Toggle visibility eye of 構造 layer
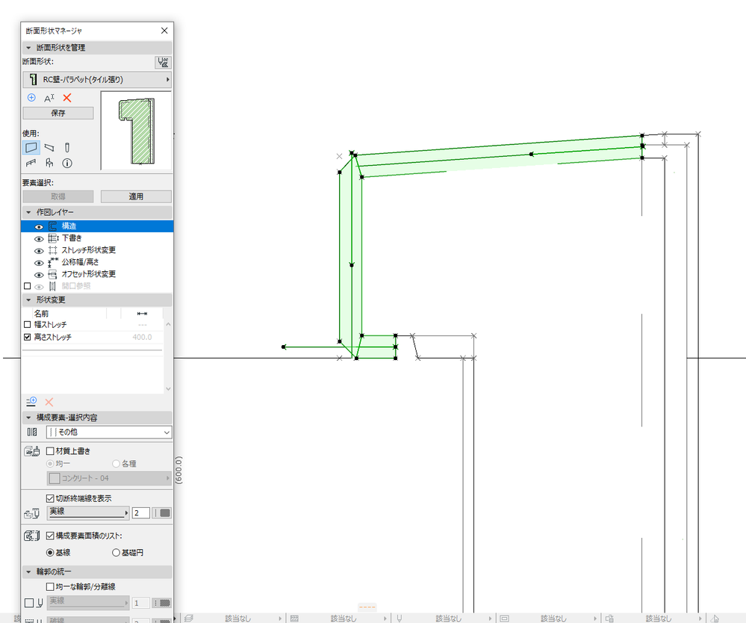 [39, 227]
